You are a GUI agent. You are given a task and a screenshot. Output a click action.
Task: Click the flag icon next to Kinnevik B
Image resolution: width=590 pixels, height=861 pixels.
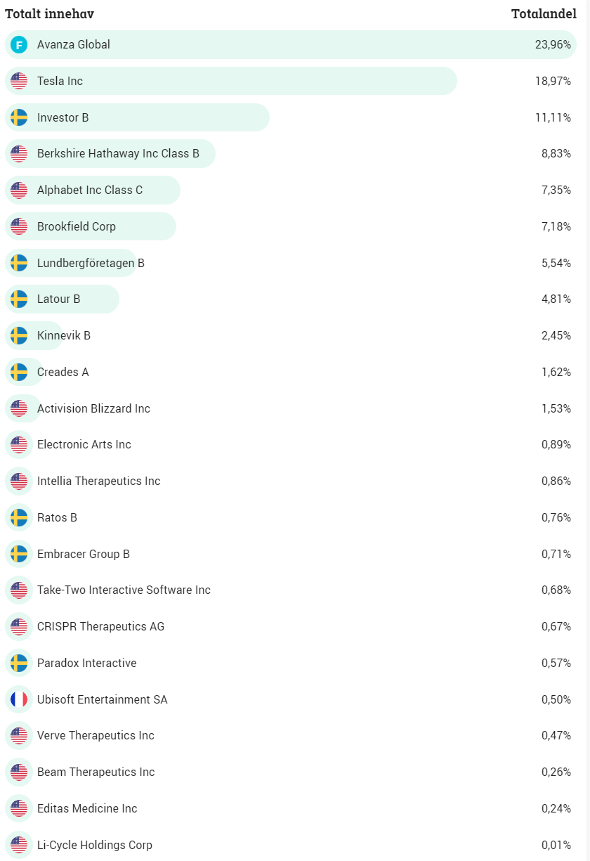click(x=19, y=336)
